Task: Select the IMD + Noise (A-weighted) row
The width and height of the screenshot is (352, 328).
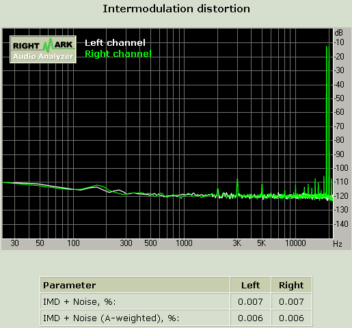Action: click(x=176, y=318)
